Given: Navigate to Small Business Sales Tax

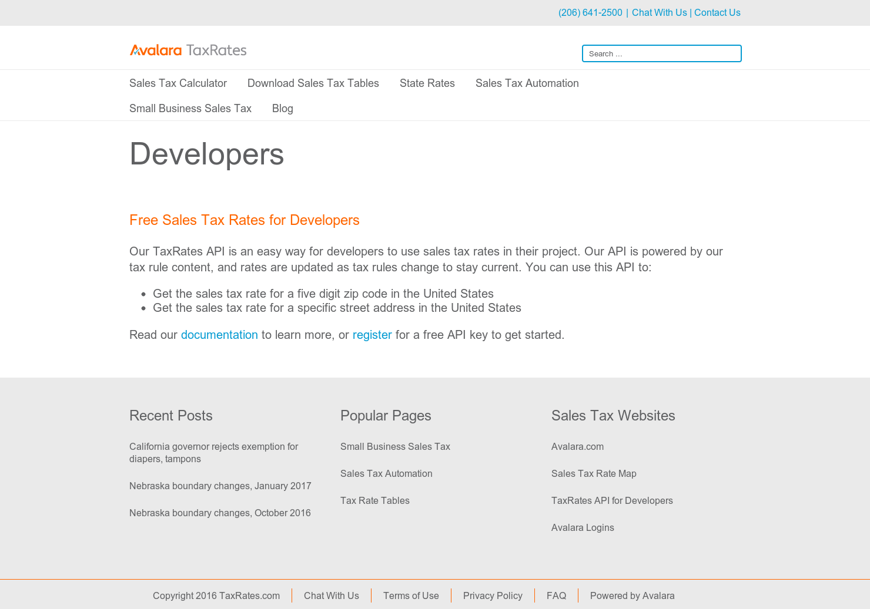Looking at the screenshot, I should click(x=190, y=108).
